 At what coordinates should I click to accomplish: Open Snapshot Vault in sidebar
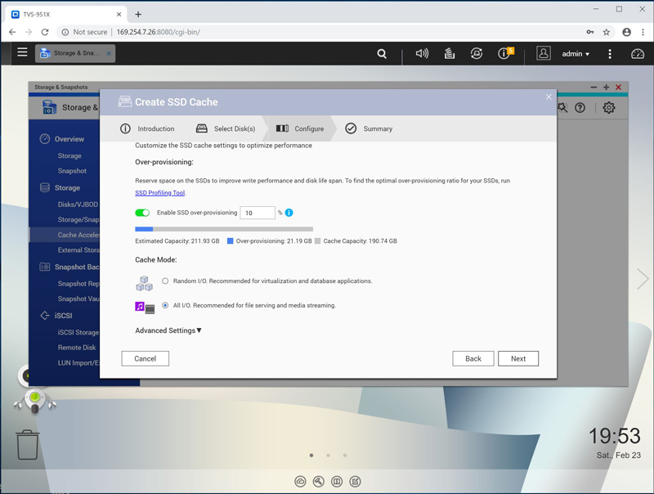[x=78, y=299]
